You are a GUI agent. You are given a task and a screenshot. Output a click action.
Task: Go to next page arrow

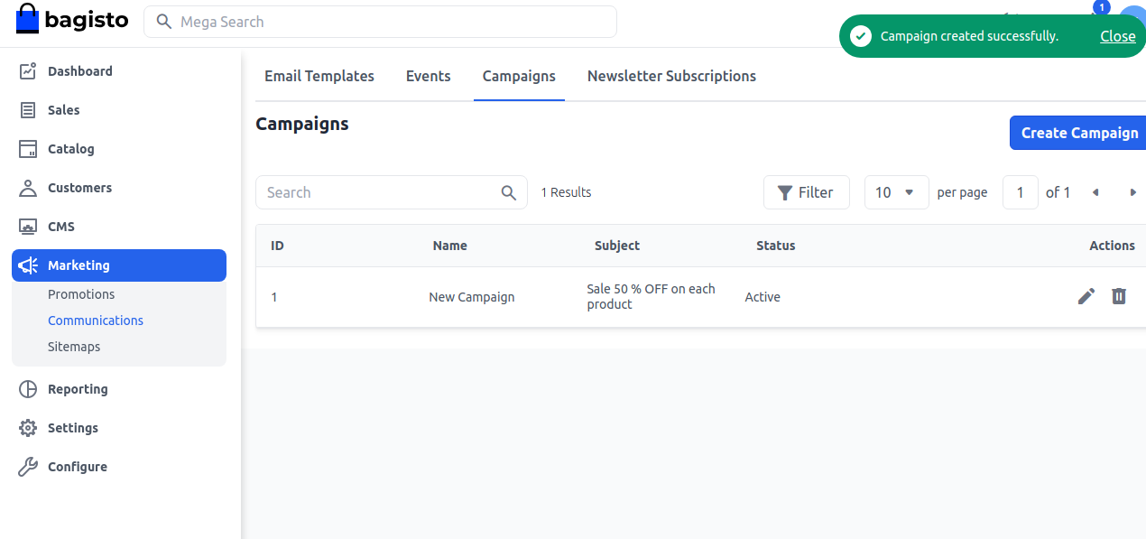click(1132, 192)
